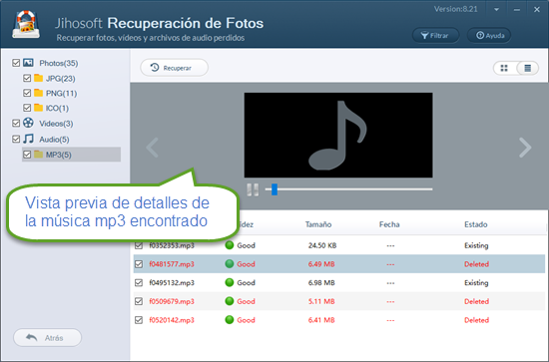
Task: Sort by the Estado column header
Action: pos(475,224)
